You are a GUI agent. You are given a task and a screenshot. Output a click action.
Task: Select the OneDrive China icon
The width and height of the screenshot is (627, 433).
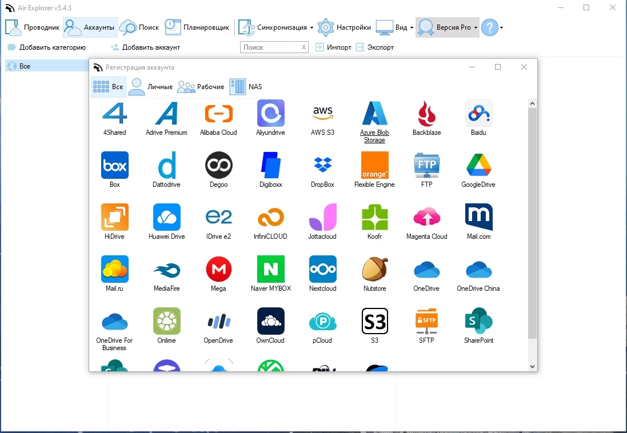[478, 269]
